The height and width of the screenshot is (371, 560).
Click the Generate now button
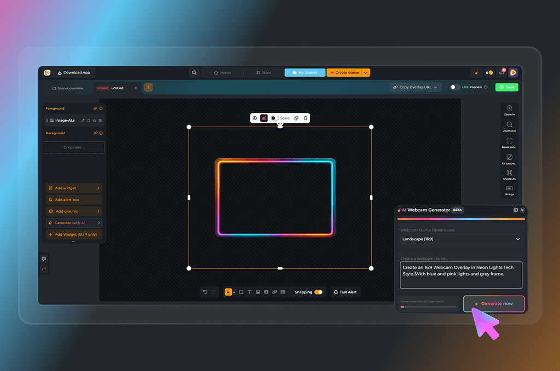[494, 303]
